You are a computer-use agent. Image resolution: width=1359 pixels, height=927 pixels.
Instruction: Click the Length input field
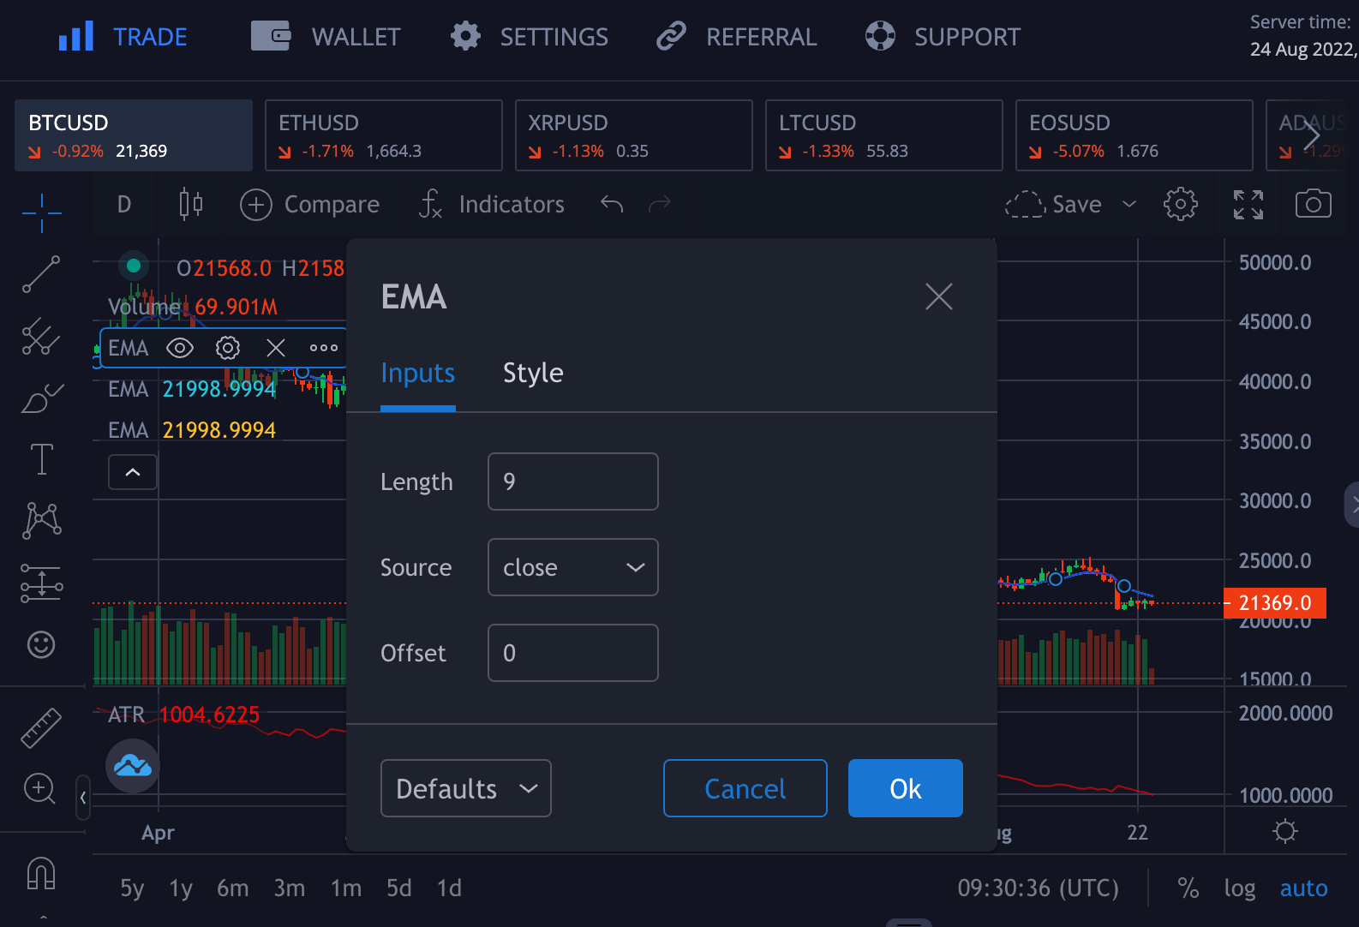point(572,481)
